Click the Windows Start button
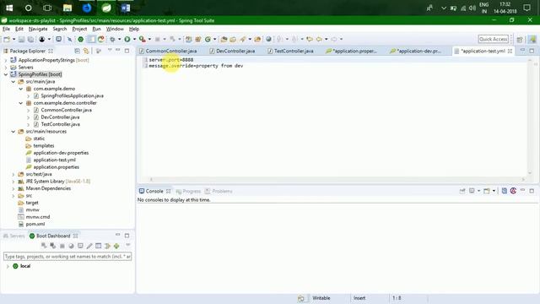This screenshot has width=540, height=304. [9, 8]
